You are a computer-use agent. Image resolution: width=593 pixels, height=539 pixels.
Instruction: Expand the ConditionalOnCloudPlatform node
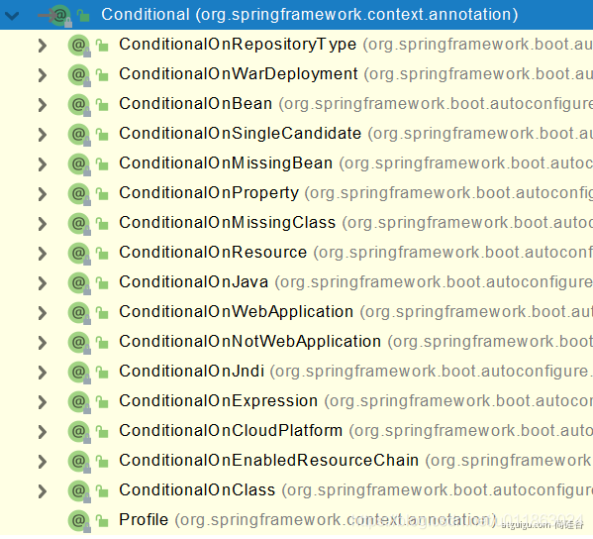pyautogui.click(x=43, y=432)
